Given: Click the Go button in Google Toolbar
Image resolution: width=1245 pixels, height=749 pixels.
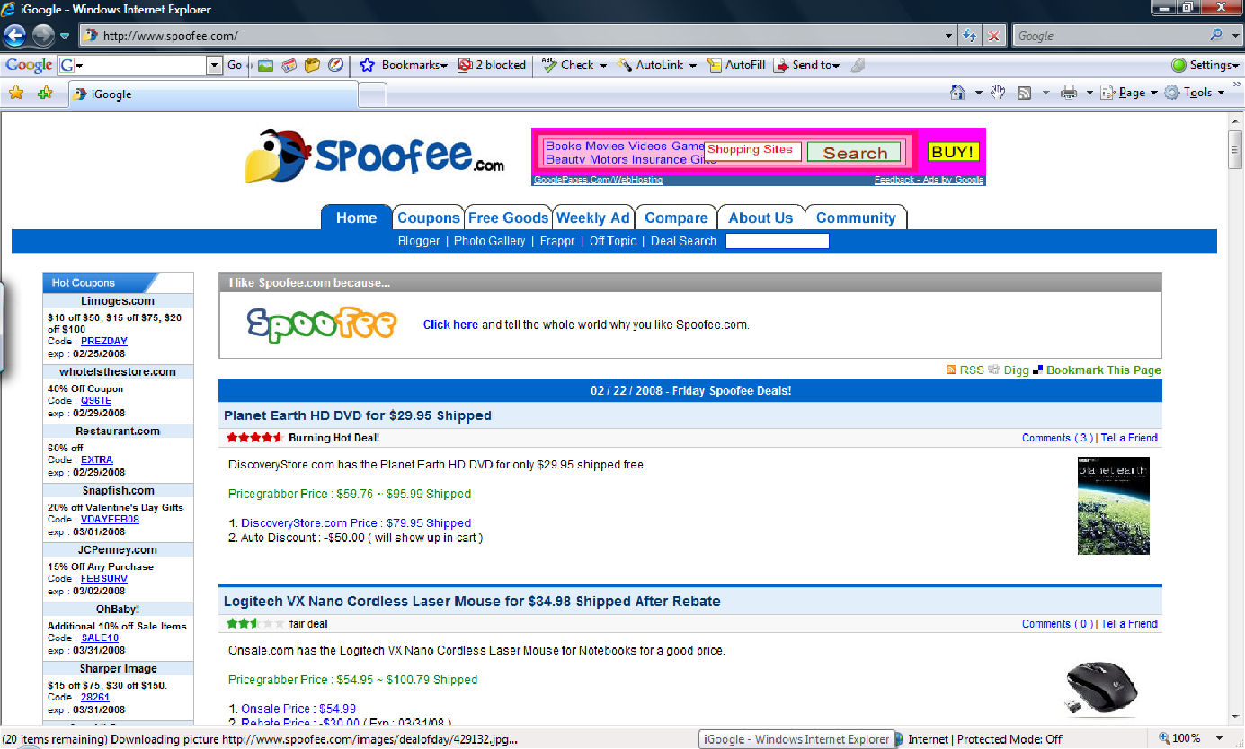Looking at the screenshot, I should click(x=235, y=65).
